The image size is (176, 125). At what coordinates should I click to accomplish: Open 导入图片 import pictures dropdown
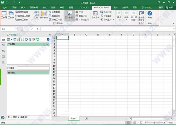tap(107, 20)
